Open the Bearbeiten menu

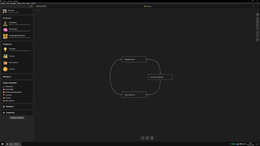click(13, 3)
